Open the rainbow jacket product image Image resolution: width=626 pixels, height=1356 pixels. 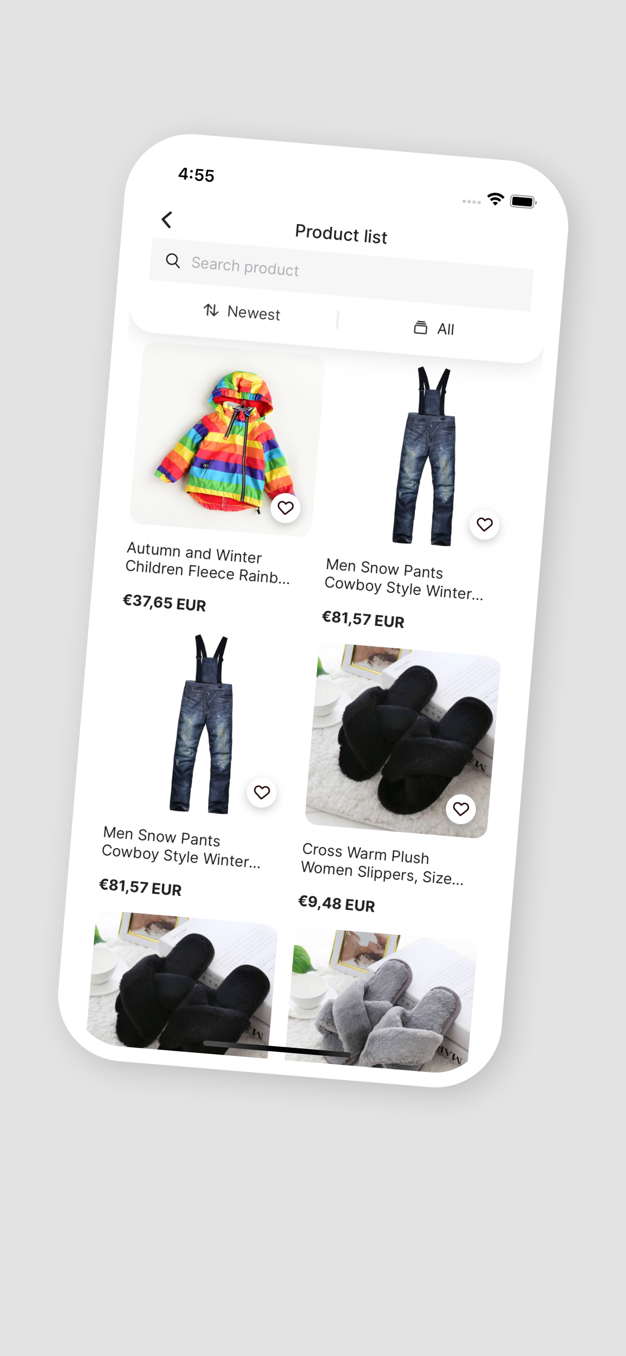[227, 439]
